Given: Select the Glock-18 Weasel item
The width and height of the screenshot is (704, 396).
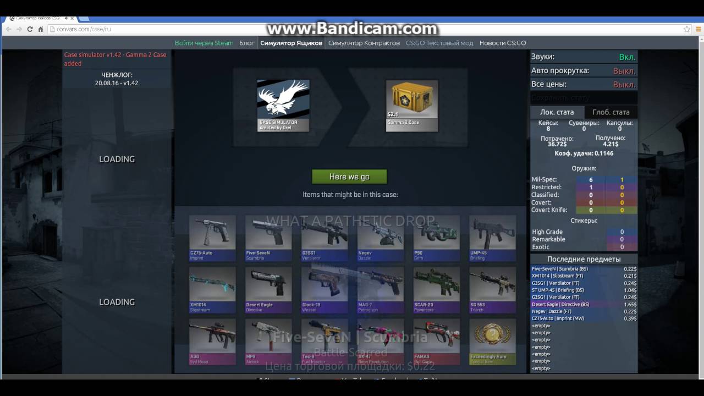Looking at the screenshot, I should pyautogui.click(x=325, y=290).
